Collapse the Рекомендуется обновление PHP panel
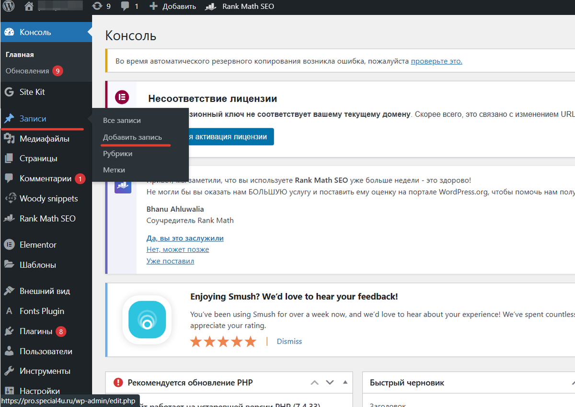Screen dimensions: 575x407 point(345,382)
